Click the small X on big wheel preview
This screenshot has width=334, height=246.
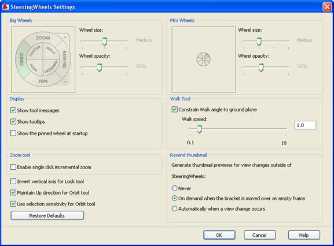click(x=65, y=37)
